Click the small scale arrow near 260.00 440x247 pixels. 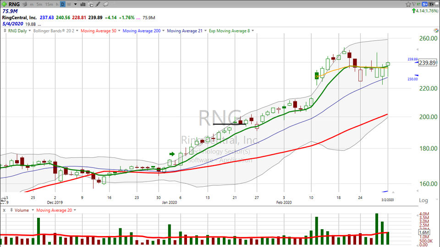click(x=417, y=49)
